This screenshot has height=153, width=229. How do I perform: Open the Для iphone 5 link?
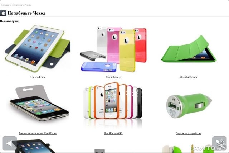[x=113, y=77]
